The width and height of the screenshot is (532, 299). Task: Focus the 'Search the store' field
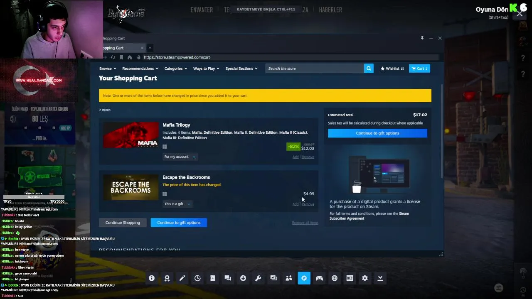point(315,69)
